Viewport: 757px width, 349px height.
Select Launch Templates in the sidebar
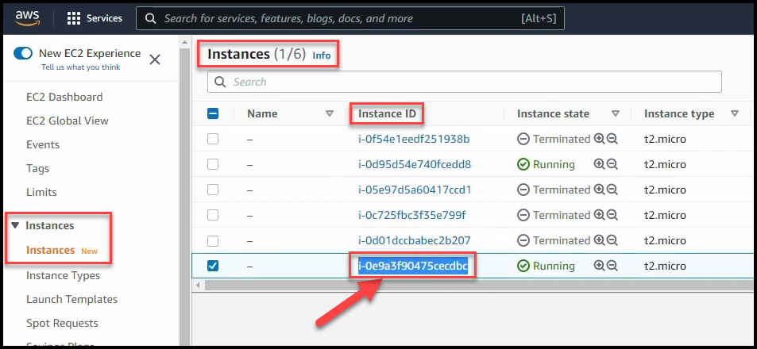(71, 299)
